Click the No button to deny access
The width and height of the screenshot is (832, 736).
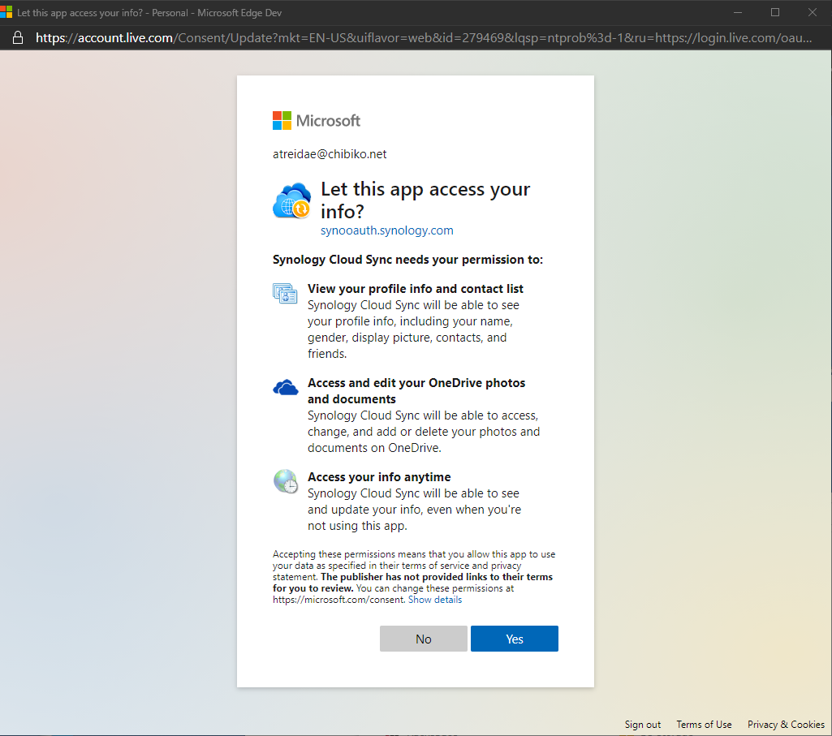pyautogui.click(x=424, y=639)
